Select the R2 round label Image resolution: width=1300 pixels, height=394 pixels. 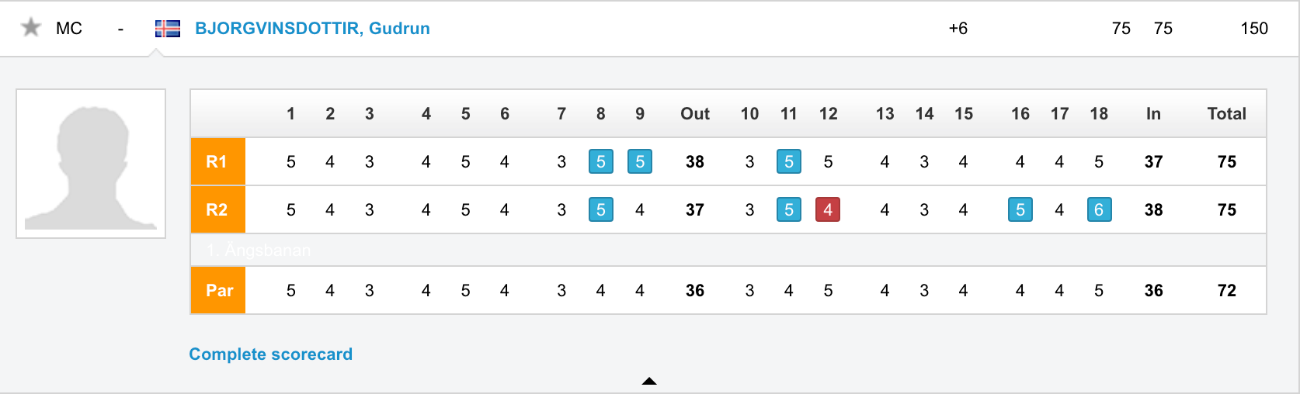click(218, 209)
